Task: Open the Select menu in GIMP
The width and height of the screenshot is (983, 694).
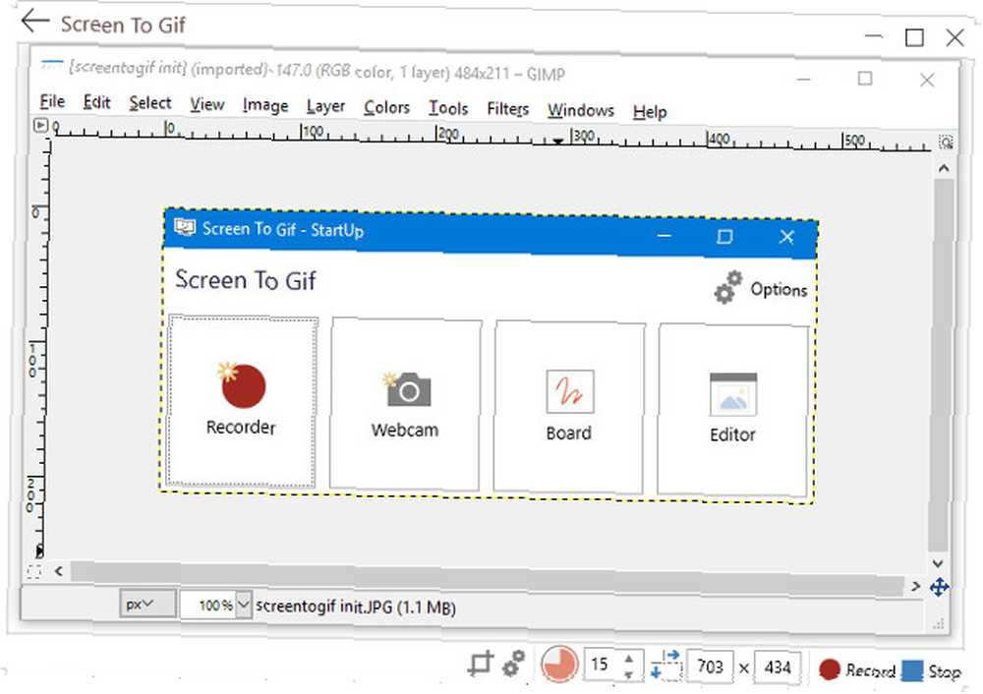Action: [x=149, y=103]
